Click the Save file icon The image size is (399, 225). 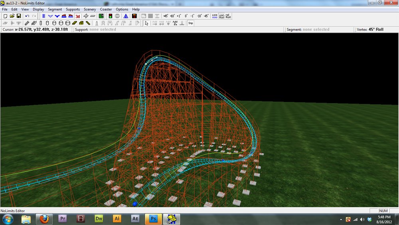tap(18, 16)
